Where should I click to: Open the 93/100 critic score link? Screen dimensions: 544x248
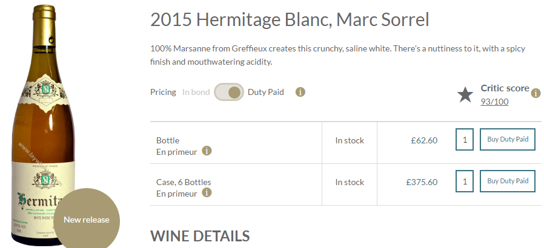494,102
